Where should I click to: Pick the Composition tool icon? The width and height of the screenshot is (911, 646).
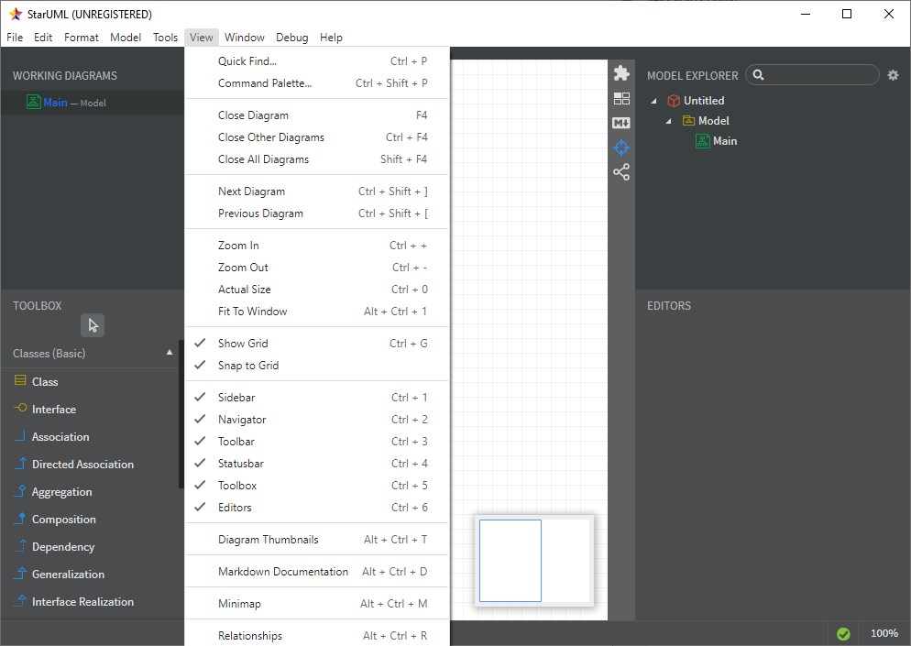[x=20, y=519]
